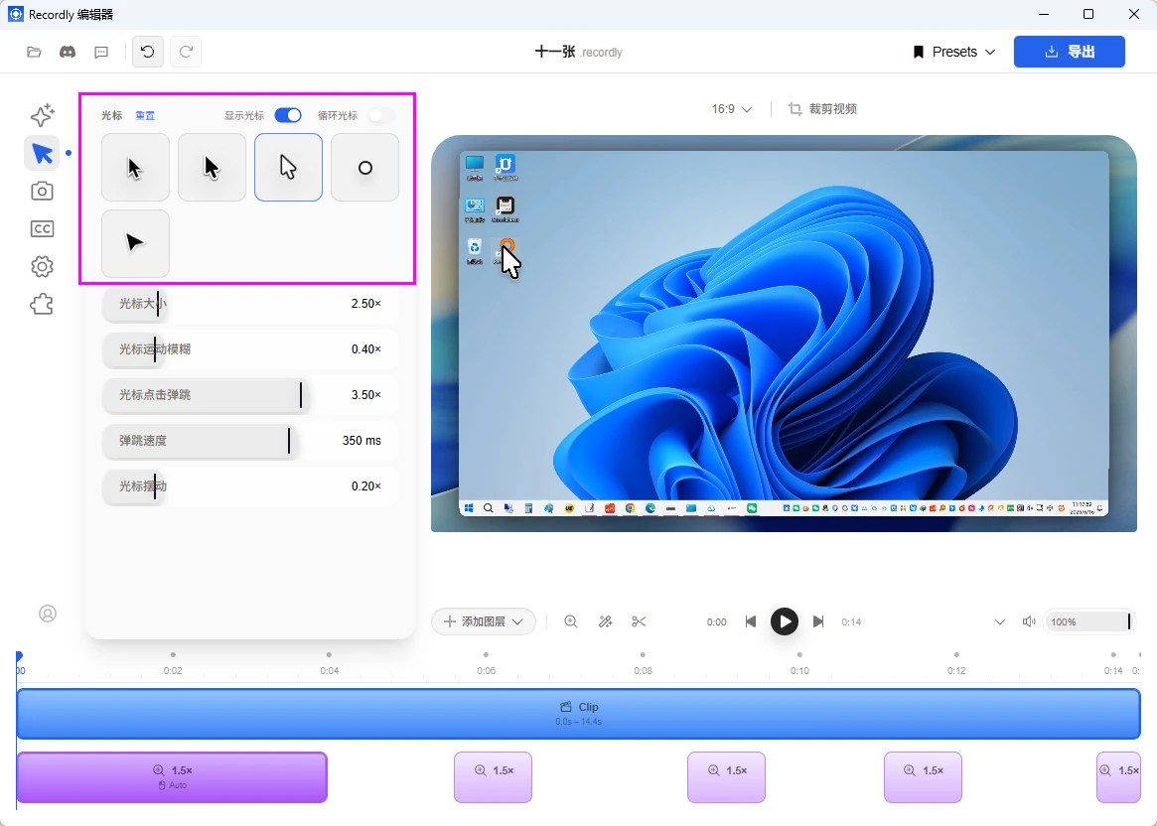Adjust the 100% volume slider
The height and width of the screenshot is (826, 1157).
click(1088, 621)
